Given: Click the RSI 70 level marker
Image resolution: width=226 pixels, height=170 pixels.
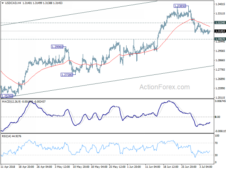Looking at the screenshot, I should tap(217, 144).
